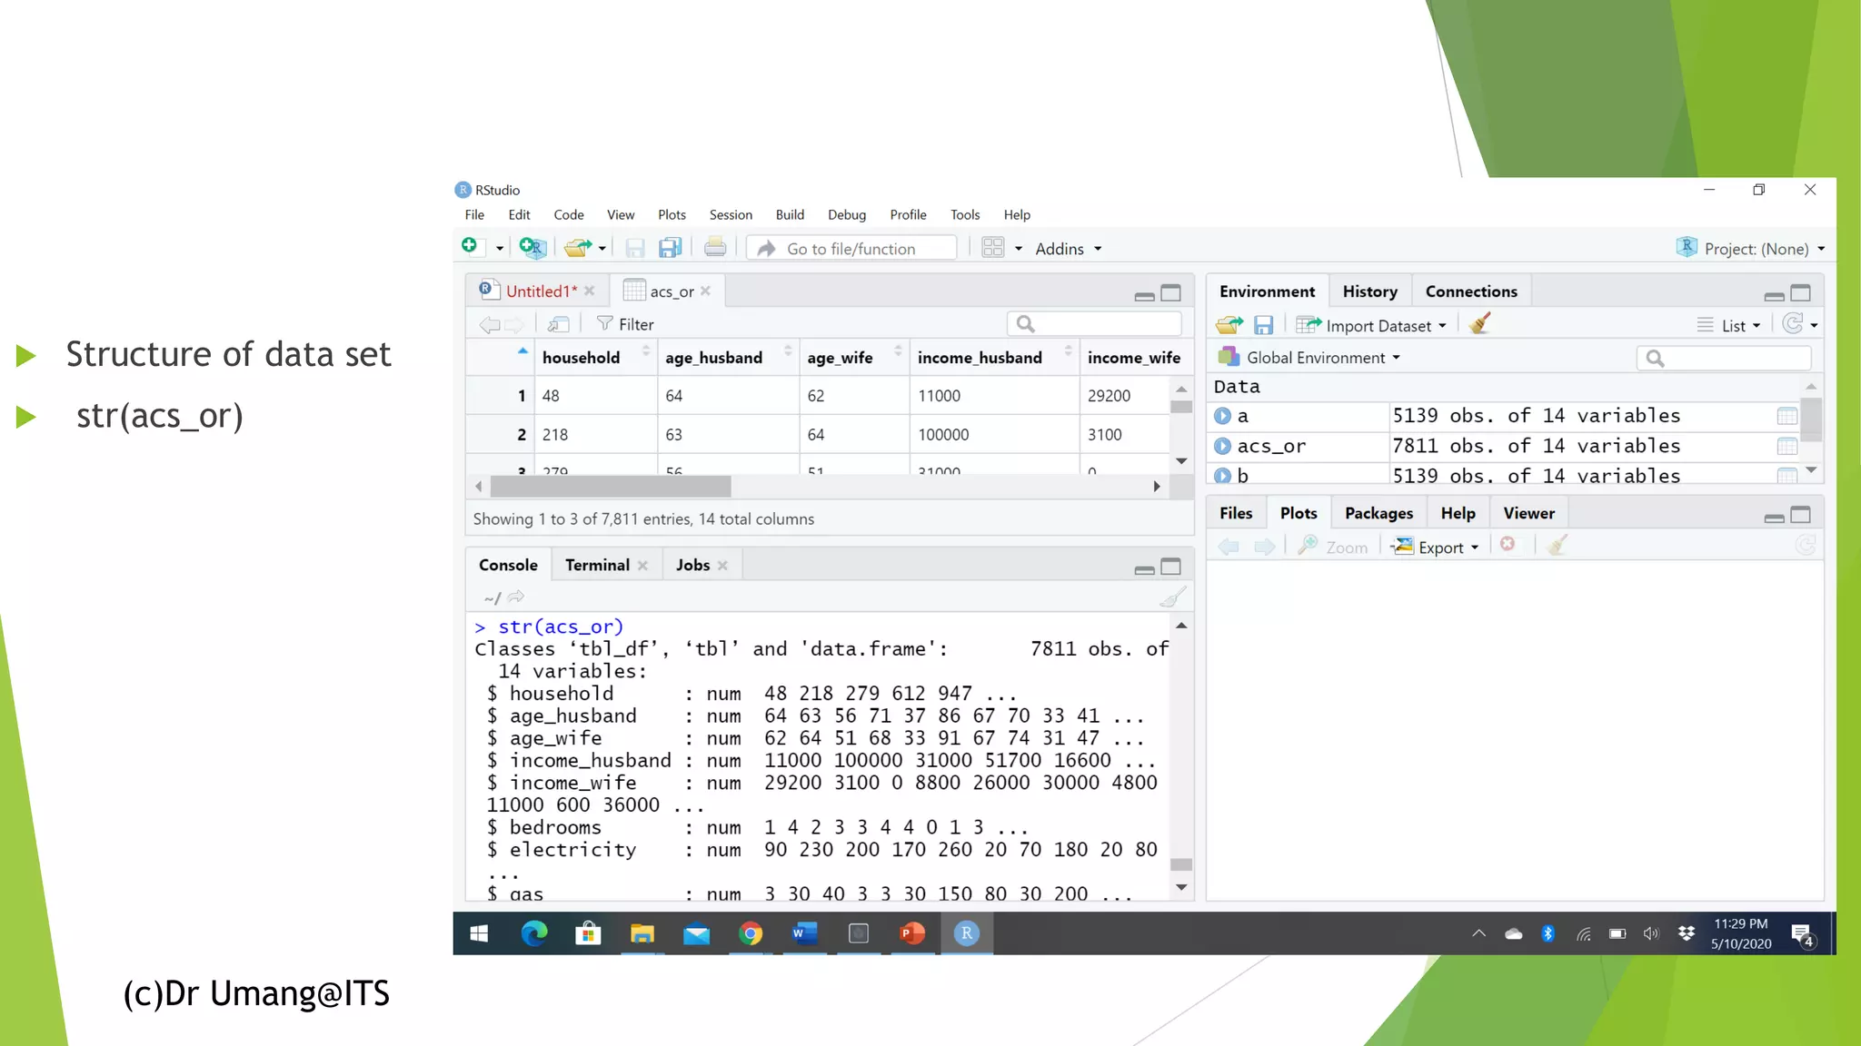Select the Connections tab

pos(1471,291)
